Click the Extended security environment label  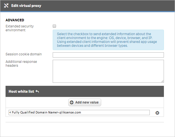coord(20,28)
